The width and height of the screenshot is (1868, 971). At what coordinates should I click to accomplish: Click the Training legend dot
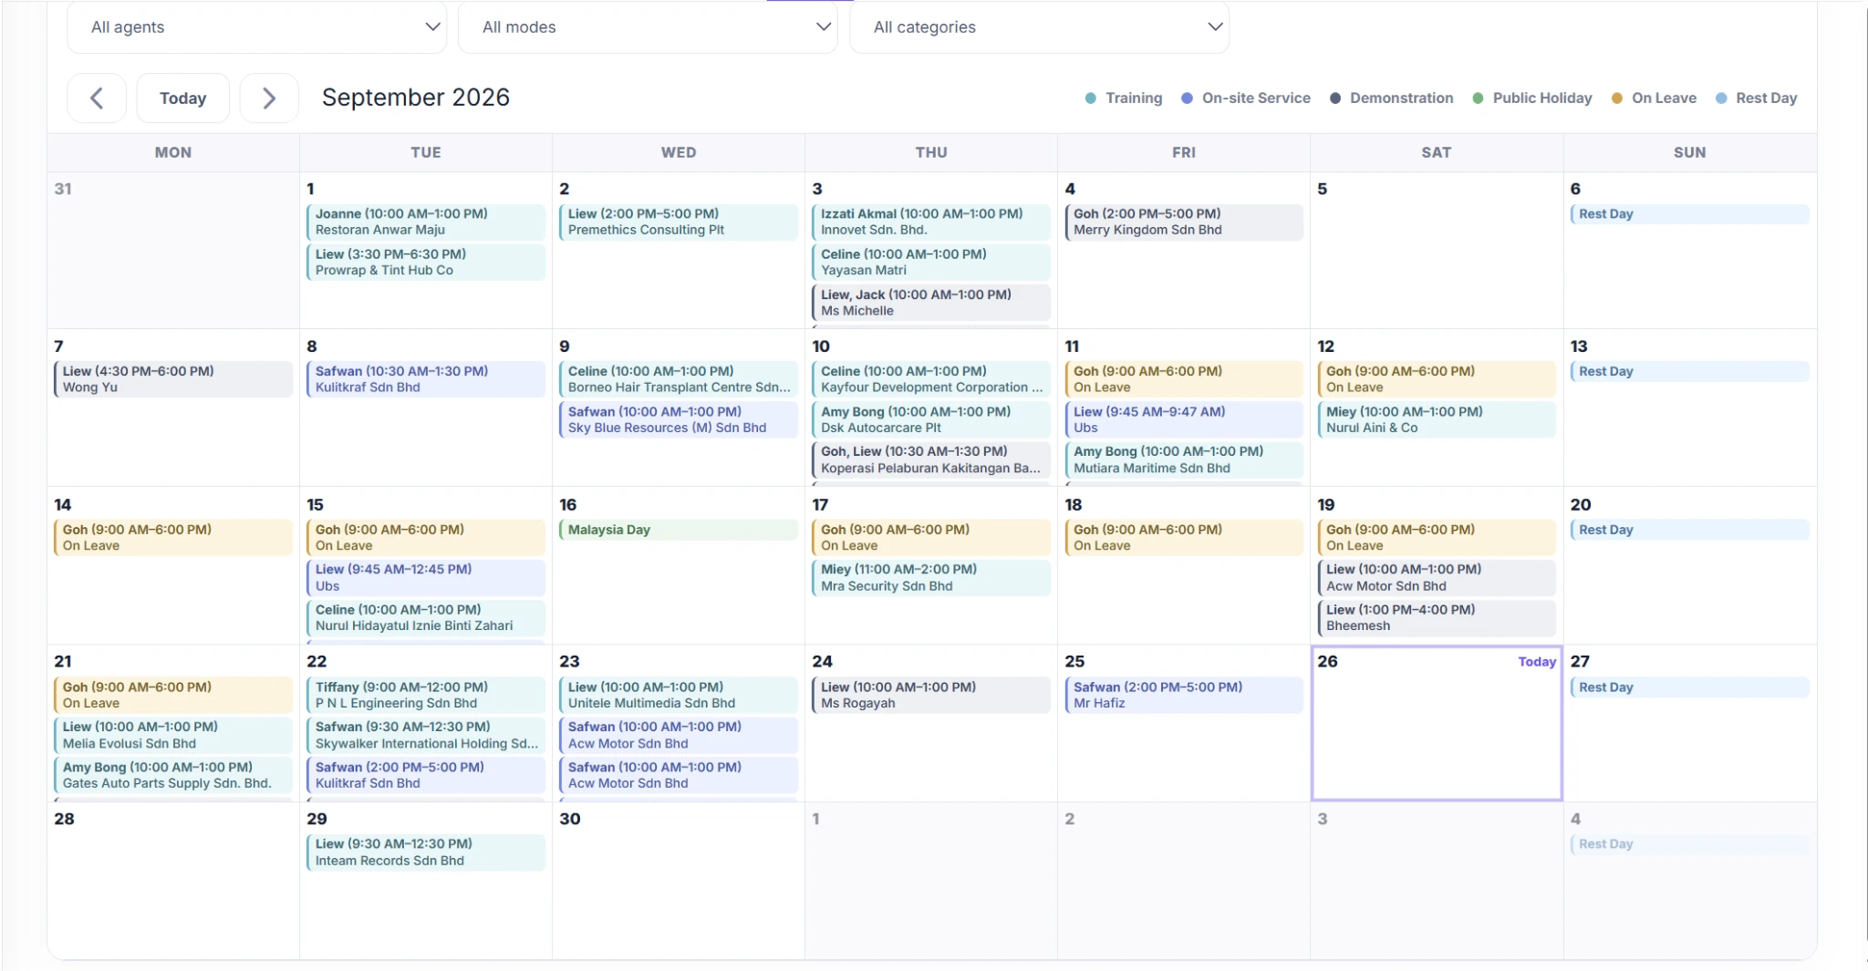coord(1091,98)
